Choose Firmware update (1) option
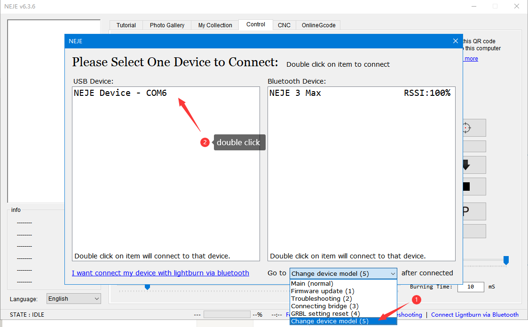The image size is (528, 327). tap(323, 291)
